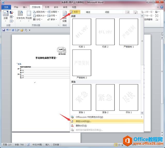The image size is (165, 148).
Task: Click the proofing check icon in status bar
Action: point(28,145)
